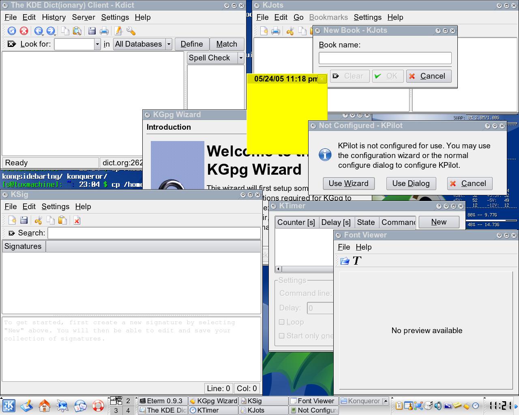519x415 pixels.
Task: Click the Look for text field in Kdict
Action: [75, 44]
